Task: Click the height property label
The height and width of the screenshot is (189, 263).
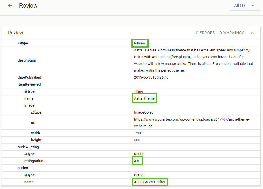Action: coord(36,140)
